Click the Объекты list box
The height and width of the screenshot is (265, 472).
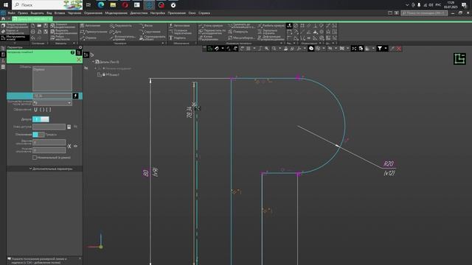pos(52,79)
